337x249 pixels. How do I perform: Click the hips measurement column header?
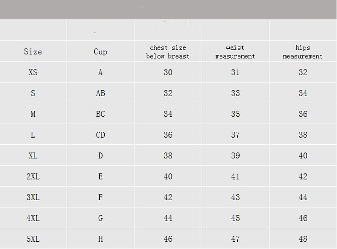303,51
